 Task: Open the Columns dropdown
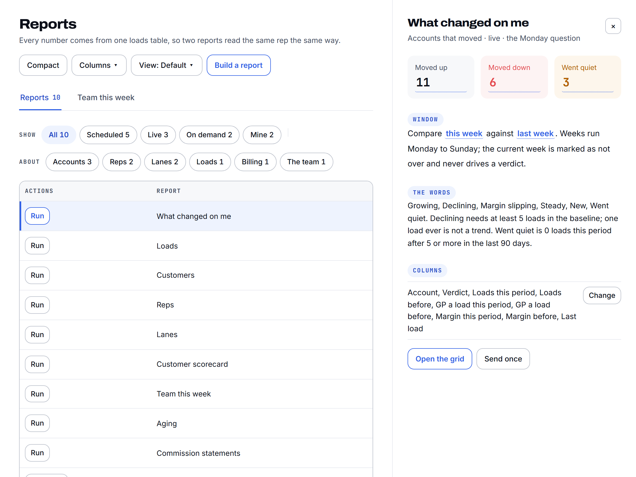(99, 65)
